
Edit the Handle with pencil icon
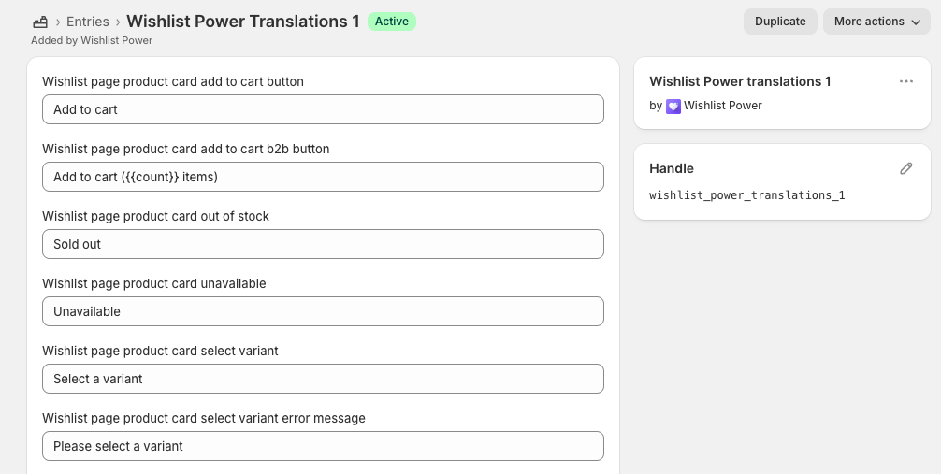pos(906,168)
